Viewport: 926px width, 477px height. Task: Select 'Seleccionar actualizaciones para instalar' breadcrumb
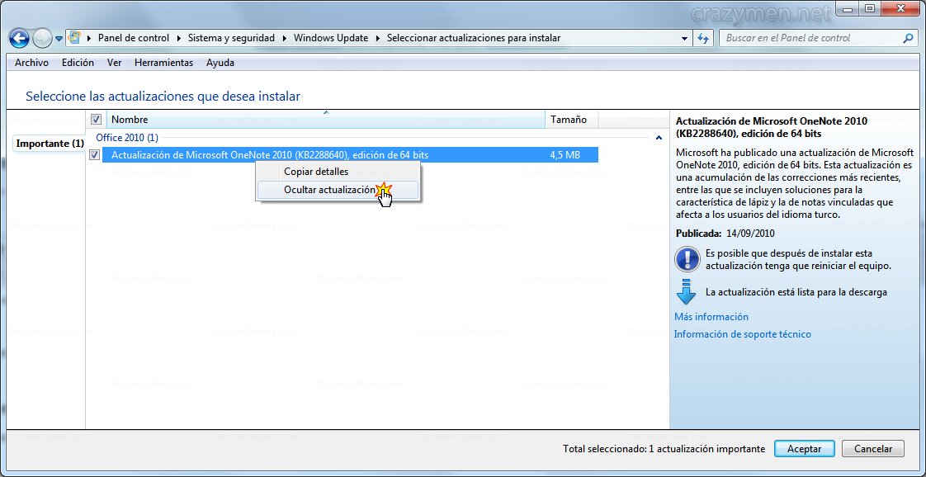click(474, 38)
